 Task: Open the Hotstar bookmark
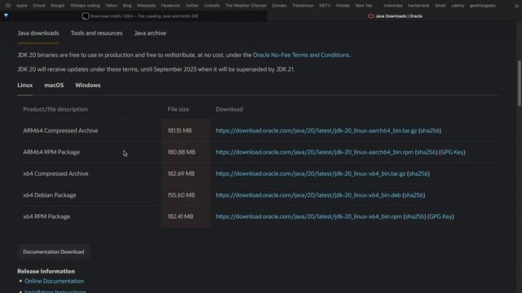[x=343, y=6]
